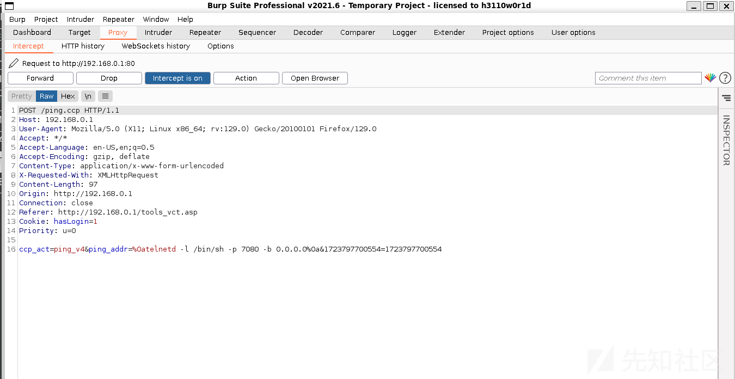735x379 pixels.
Task: Open the Project options tab
Action: (508, 32)
